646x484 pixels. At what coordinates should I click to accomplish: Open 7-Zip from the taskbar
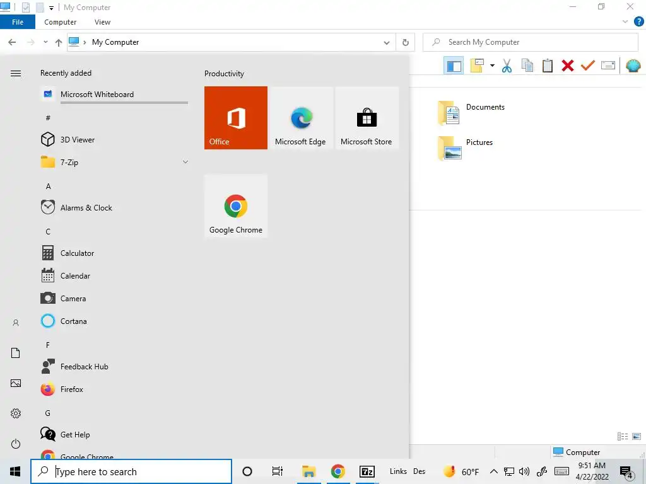[x=367, y=471]
